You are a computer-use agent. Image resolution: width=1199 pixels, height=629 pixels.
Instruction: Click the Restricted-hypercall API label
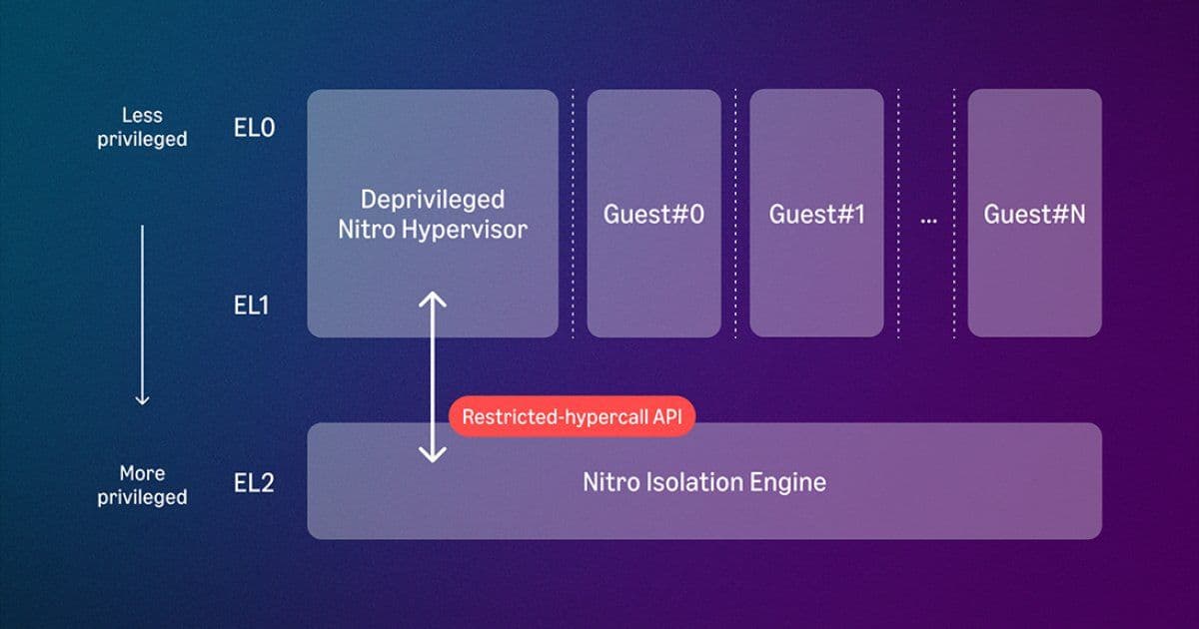(572, 418)
